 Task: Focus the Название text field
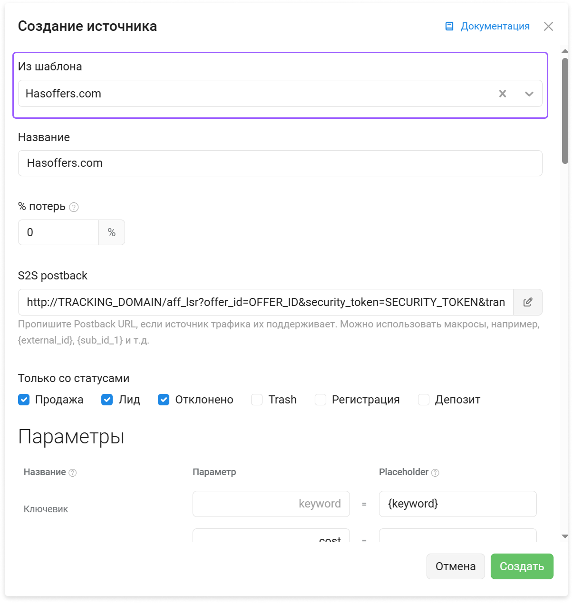pos(280,163)
